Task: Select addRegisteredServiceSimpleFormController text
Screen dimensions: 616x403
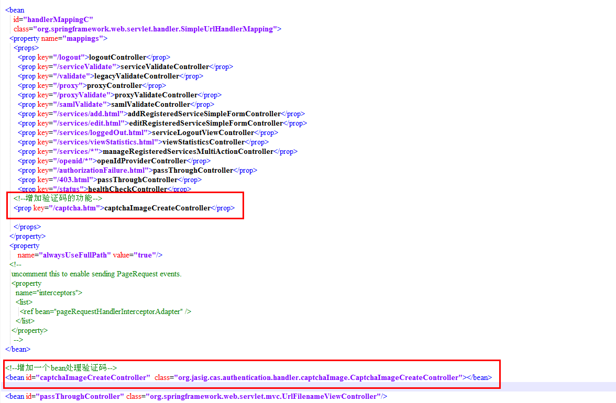Action: (204, 114)
